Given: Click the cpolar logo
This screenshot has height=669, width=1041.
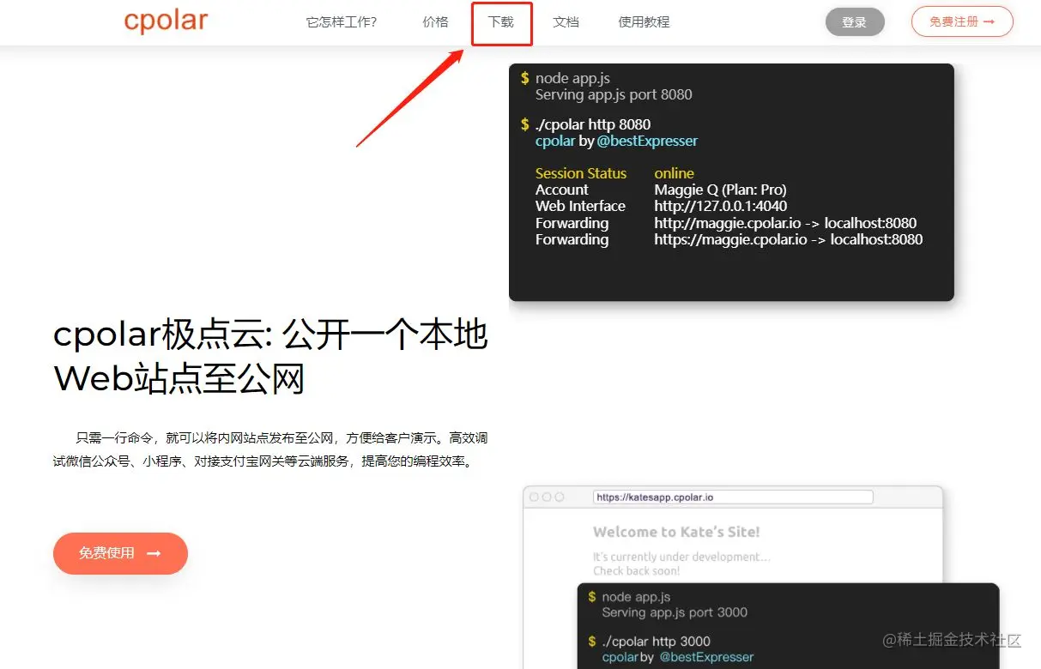Looking at the screenshot, I should point(166,20).
